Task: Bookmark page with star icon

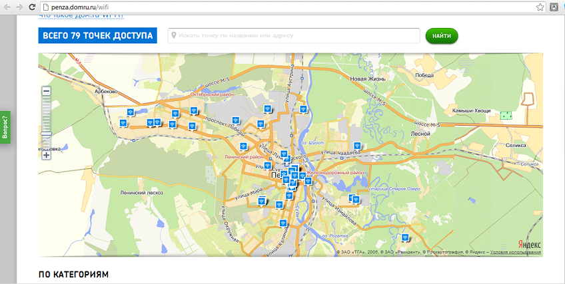Action: click(540, 7)
